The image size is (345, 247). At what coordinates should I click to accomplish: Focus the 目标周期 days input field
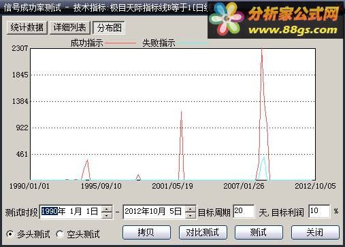[244, 212]
